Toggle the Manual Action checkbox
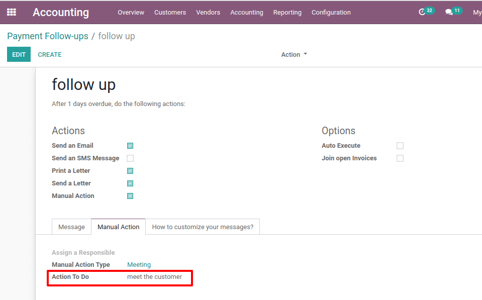This screenshot has width=482, height=300. 130,196
